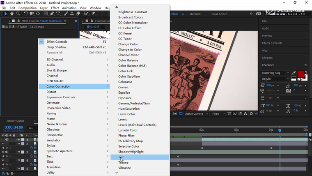Choose Tint from Color Correction submenu

(x=121, y=157)
